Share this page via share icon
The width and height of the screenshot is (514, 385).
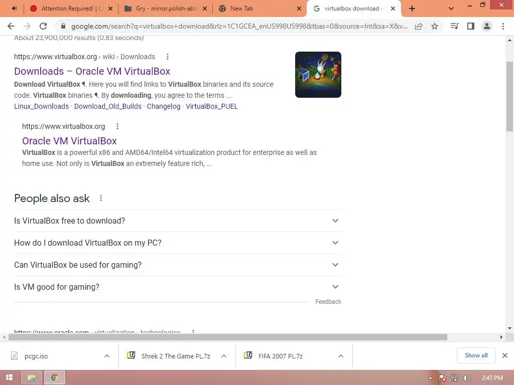pyautogui.click(x=419, y=26)
